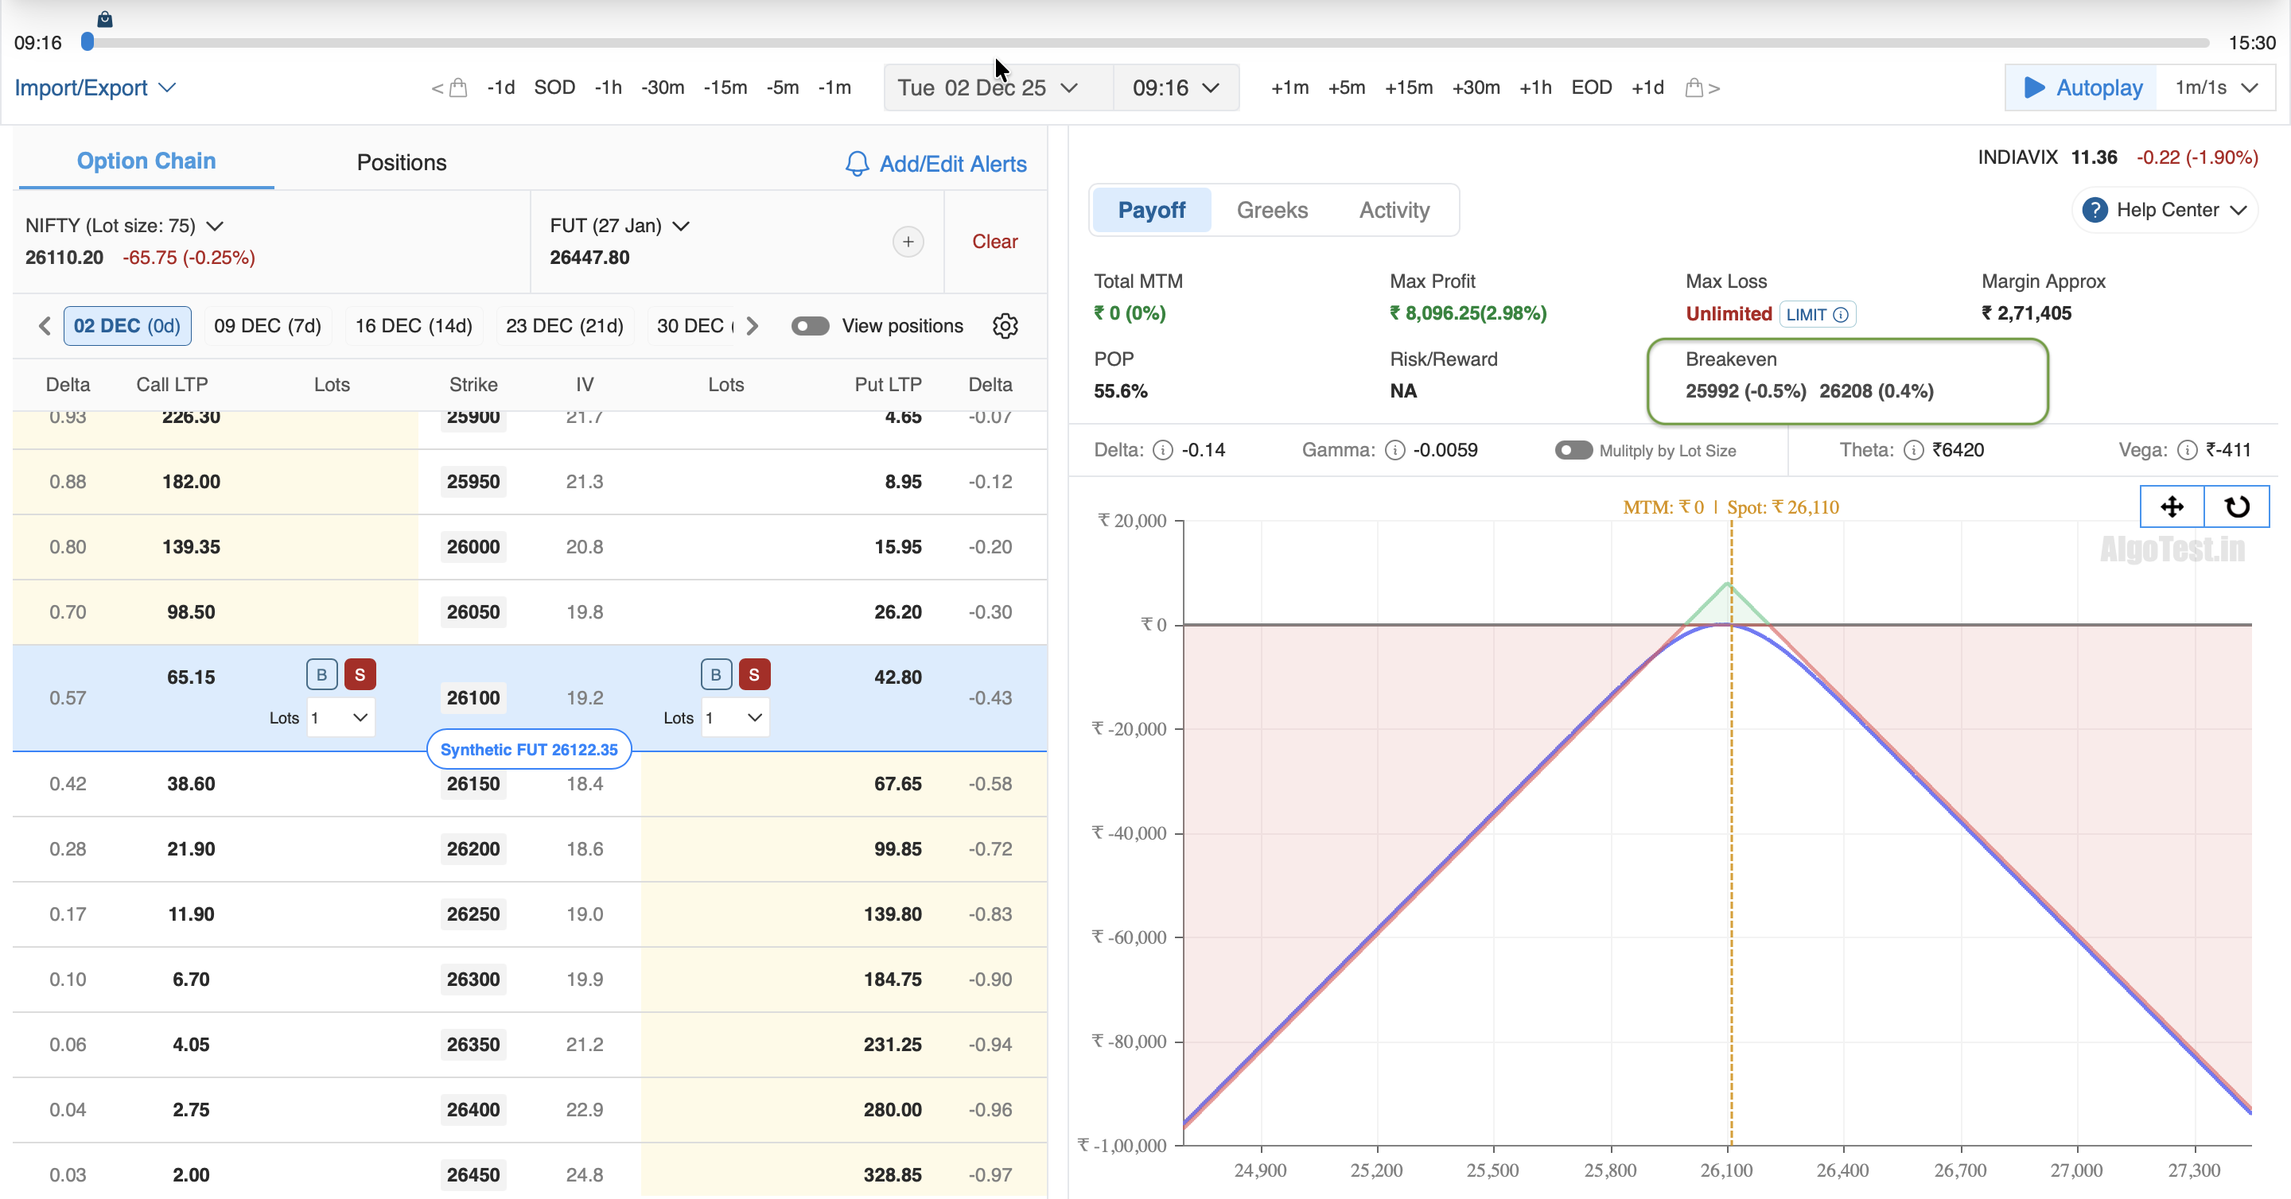The image size is (2291, 1199).
Task: Click the Delta info icon
Action: pyautogui.click(x=1162, y=450)
